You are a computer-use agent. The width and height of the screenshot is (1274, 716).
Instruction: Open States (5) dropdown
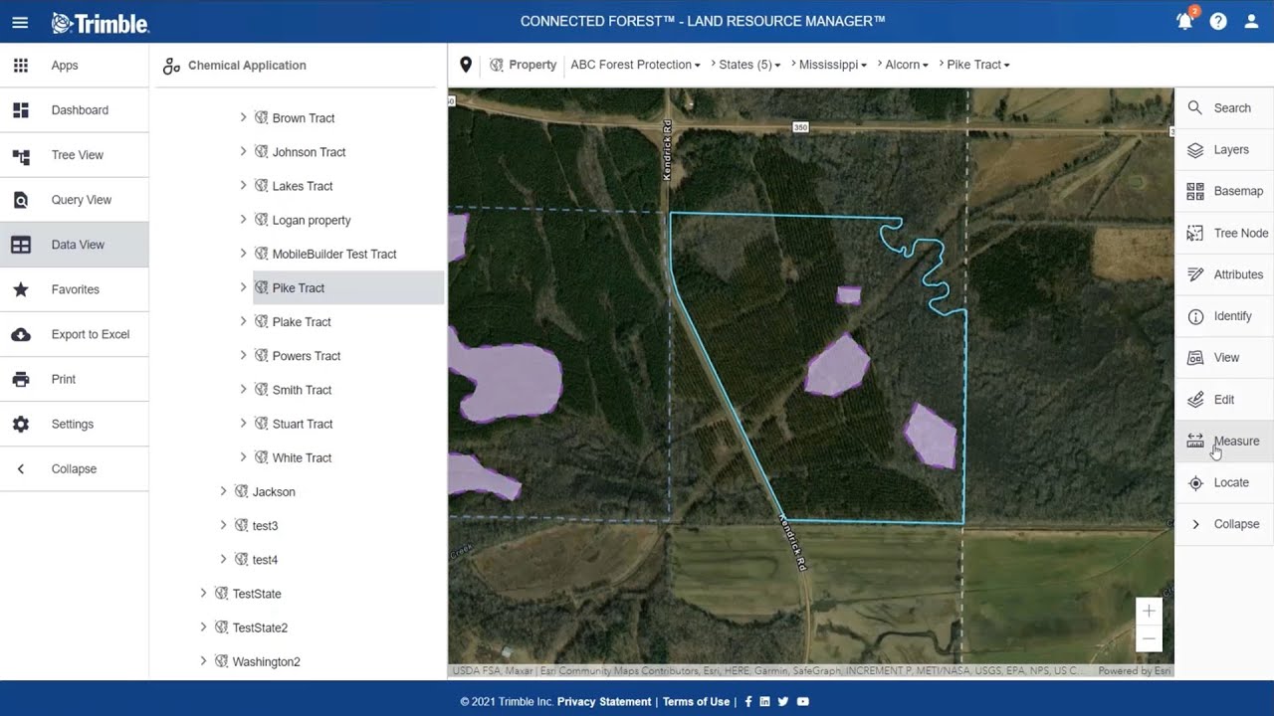pos(749,65)
